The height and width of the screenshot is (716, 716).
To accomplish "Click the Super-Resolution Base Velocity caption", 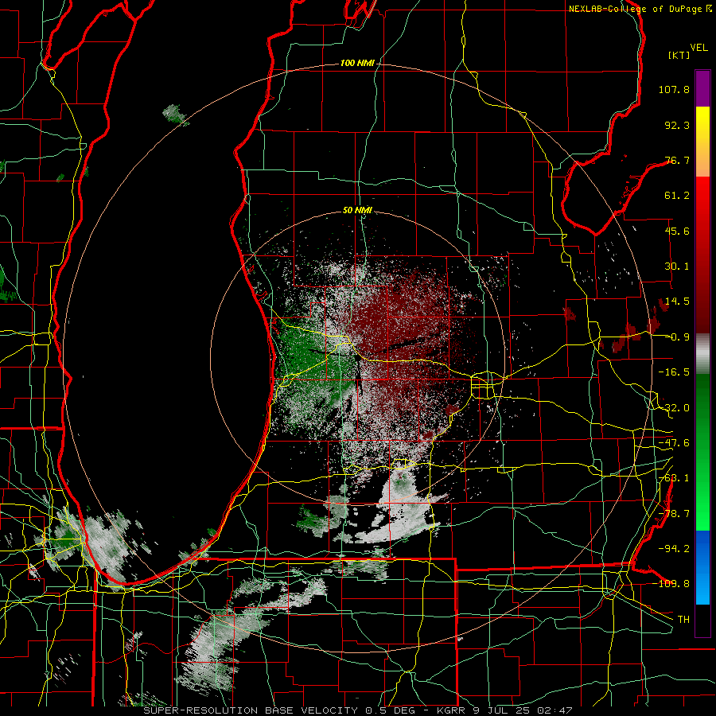I will pyautogui.click(x=358, y=710).
